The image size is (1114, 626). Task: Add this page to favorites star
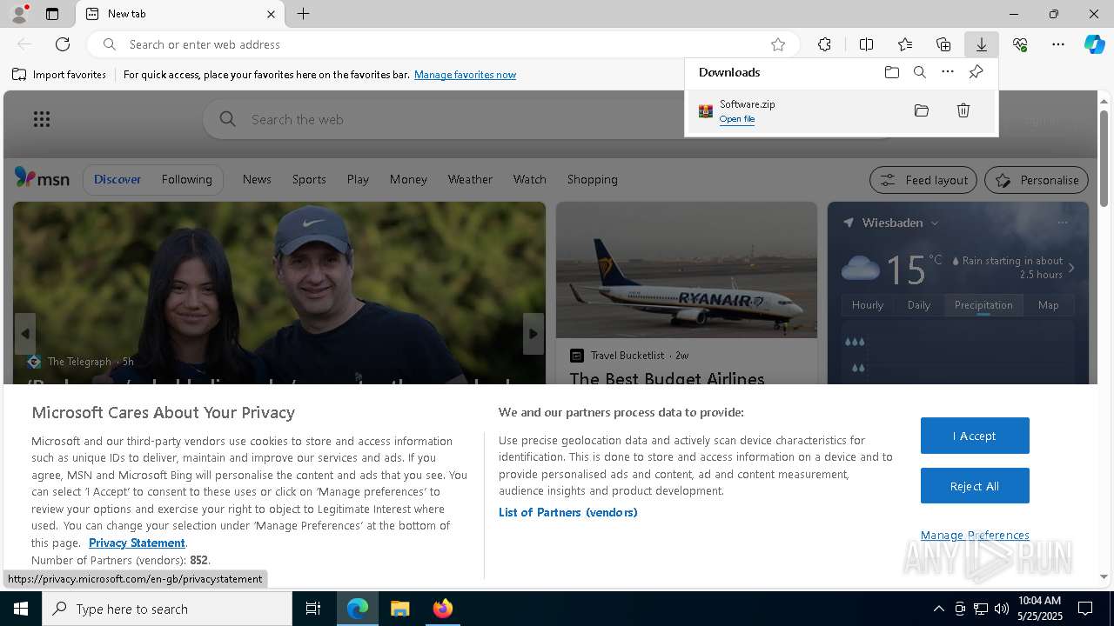click(778, 44)
